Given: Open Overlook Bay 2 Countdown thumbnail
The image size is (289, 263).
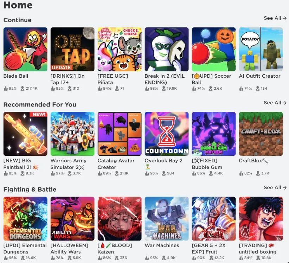Looking at the screenshot, I should 167,134.
